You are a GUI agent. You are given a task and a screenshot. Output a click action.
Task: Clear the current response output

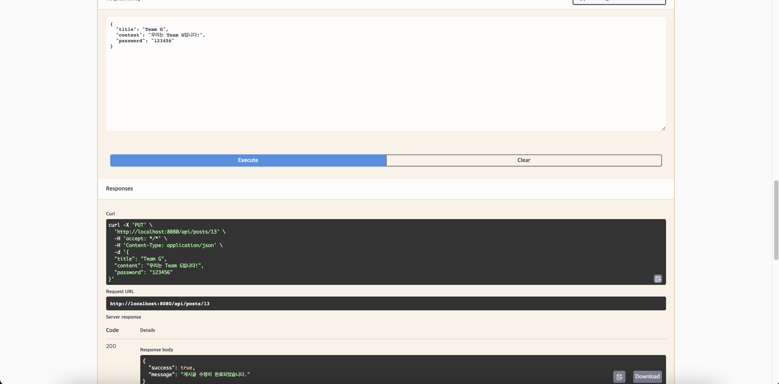(524, 160)
